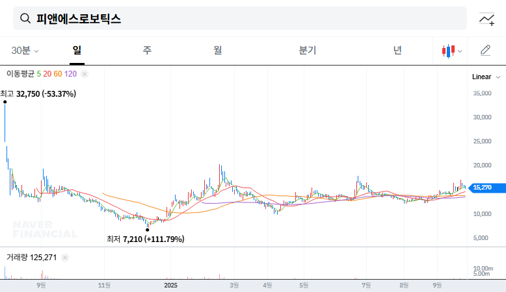Click the 최저 7,210 low marker
This screenshot has width=506, height=292.
point(146,239)
